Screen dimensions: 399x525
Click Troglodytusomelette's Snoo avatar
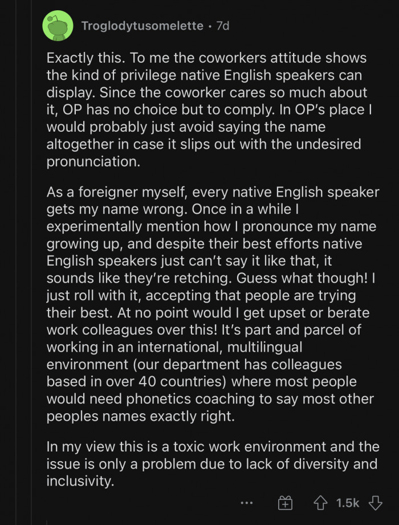pos(58,26)
